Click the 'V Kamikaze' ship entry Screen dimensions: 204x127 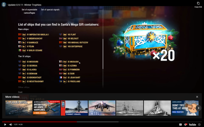[28, 42]
